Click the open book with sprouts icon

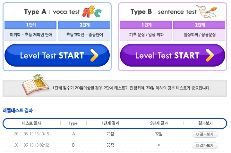pos(35,85)
